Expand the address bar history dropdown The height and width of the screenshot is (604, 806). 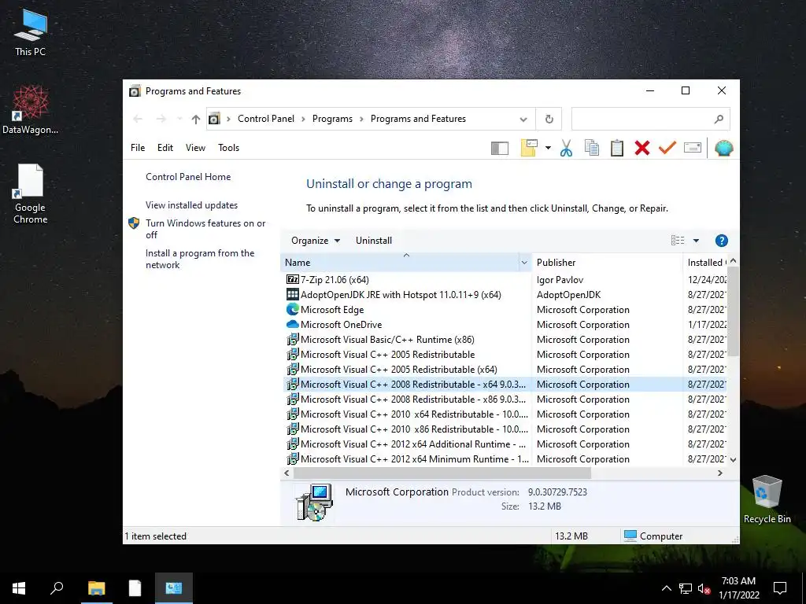click(523, 120)
